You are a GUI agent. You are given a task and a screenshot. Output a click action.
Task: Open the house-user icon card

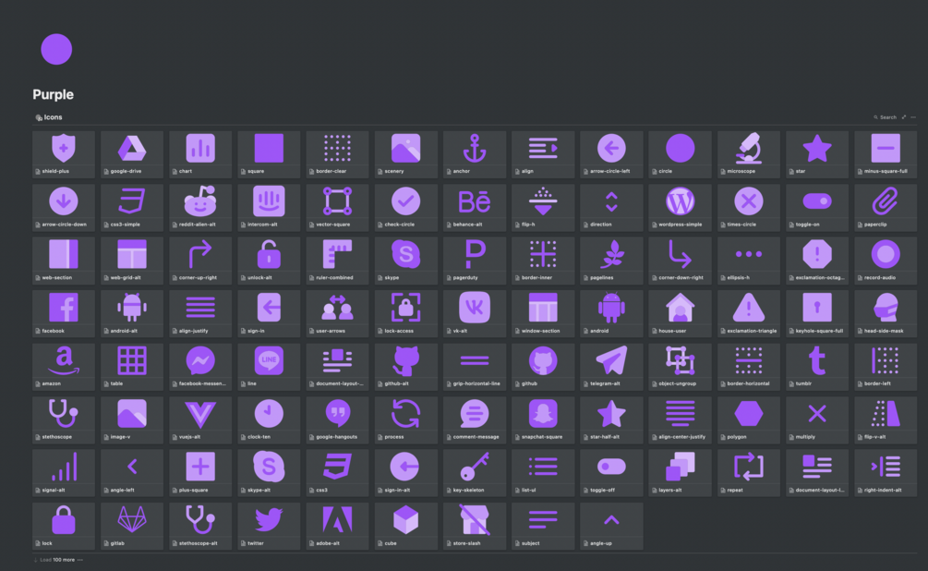coord(680,313)
